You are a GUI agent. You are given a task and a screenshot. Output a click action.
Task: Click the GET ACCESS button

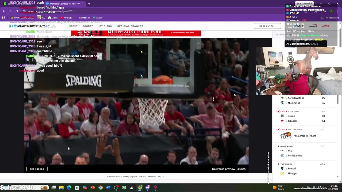pyautogui.click(x=37, y=169)
